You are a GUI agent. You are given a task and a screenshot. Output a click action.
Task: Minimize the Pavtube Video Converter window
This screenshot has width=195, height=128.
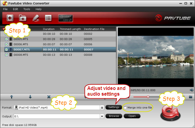click(x=181, y=4)
